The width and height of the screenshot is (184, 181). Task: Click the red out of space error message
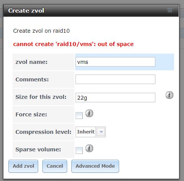tap(73, 44)
